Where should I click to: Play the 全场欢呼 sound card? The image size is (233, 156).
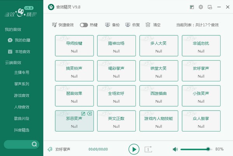tap(116, 96)
